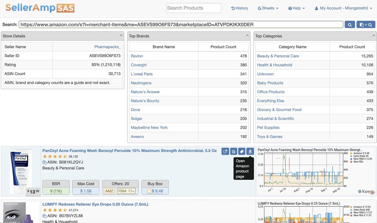Click the magnifier search button

[350, 25]
